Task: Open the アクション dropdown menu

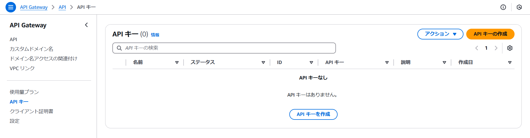Action: pos(440,34)
